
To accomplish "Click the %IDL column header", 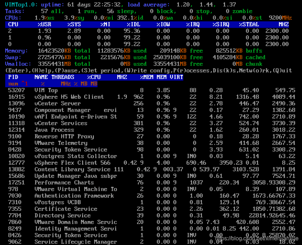I will point(134,24).
